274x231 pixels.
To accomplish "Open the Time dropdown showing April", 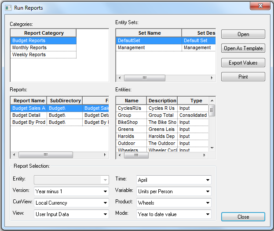I will (x=174, y=180).
